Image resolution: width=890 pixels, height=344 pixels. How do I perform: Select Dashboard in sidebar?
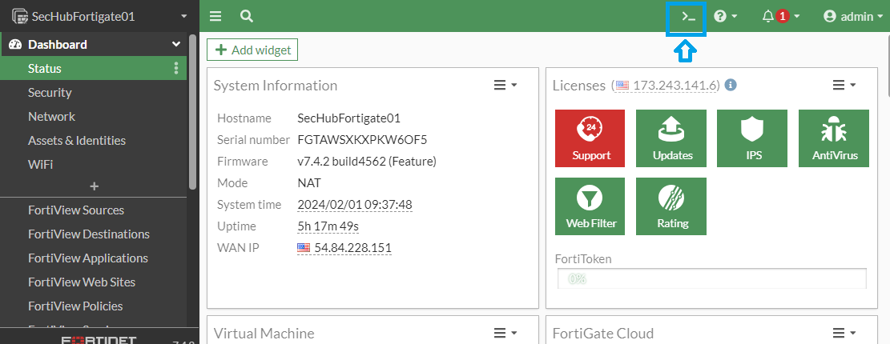pyautogui.click(x=94, y=44)
